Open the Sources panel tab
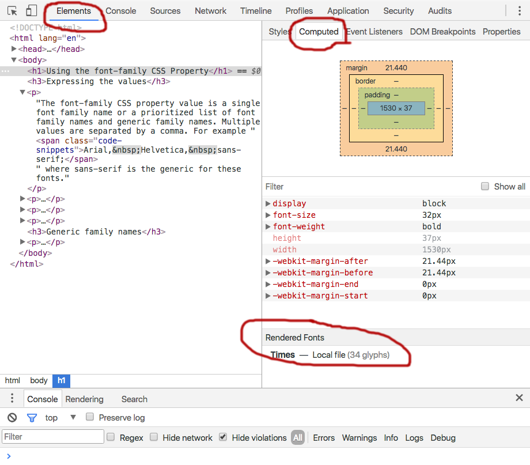 point(165,11)
